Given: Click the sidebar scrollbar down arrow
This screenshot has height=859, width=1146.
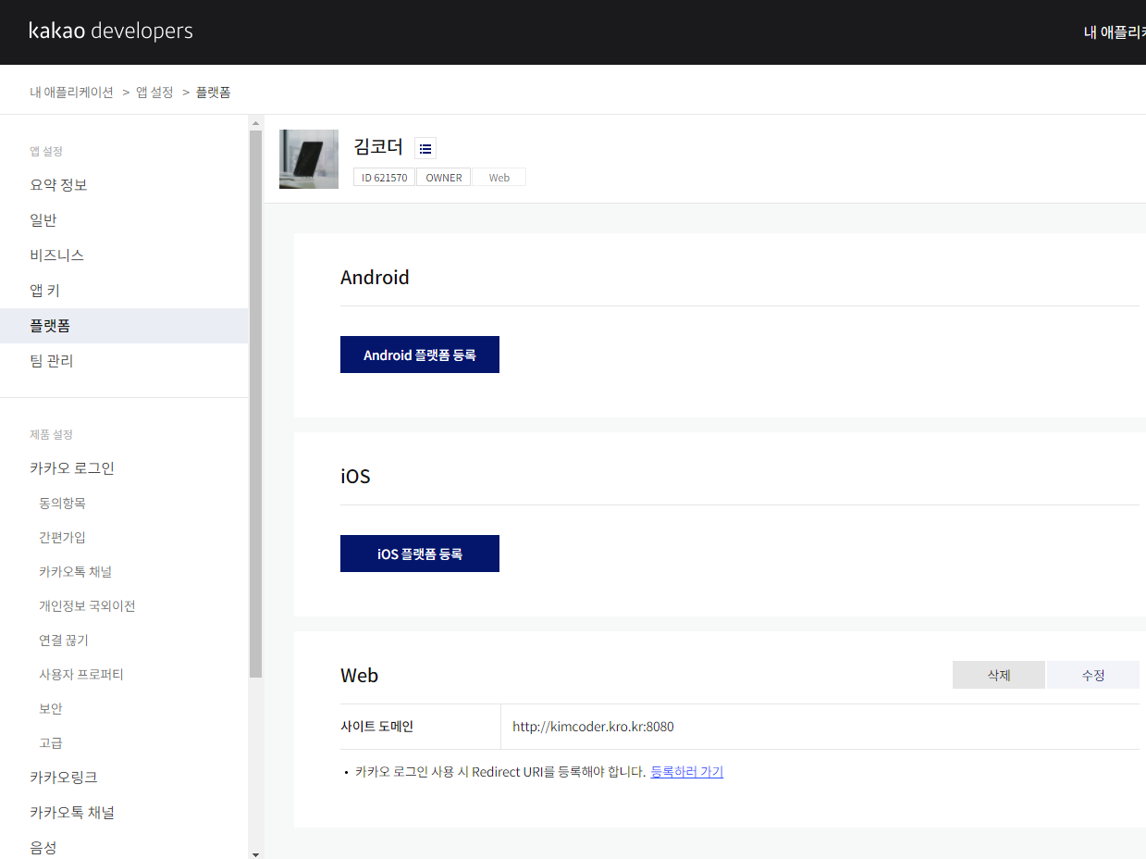Looking at the screenshot, I should click(x=256, y=853).
